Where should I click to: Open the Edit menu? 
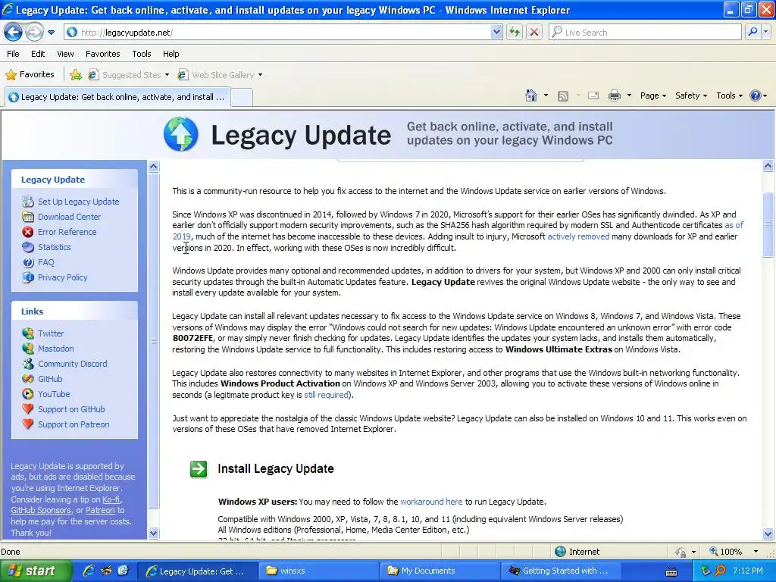(38, 54)
